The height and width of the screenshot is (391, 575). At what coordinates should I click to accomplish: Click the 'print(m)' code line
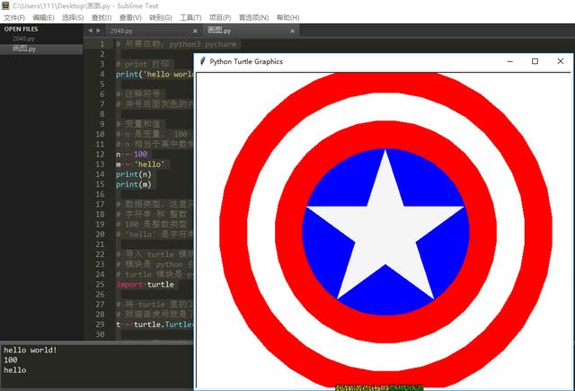pos(134,184)
